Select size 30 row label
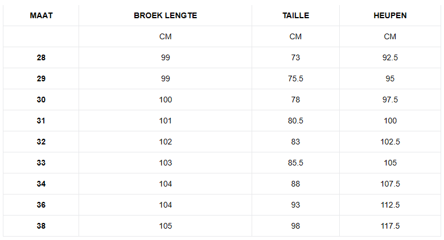The image size is (444, 240). coord(41,100)
